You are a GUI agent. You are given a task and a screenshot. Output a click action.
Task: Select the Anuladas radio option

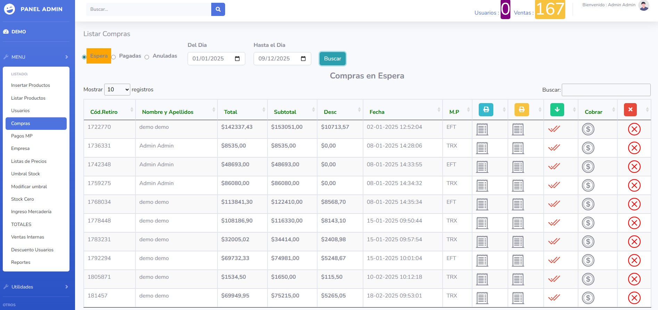tap(147, 57)
